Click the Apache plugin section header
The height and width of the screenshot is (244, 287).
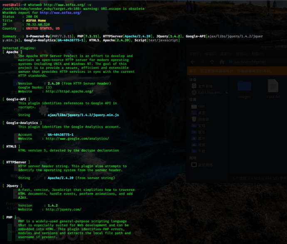12,52
